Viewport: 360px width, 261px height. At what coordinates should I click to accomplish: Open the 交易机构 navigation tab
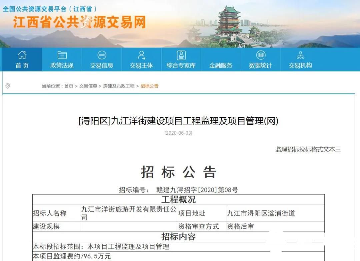point(300,60)
